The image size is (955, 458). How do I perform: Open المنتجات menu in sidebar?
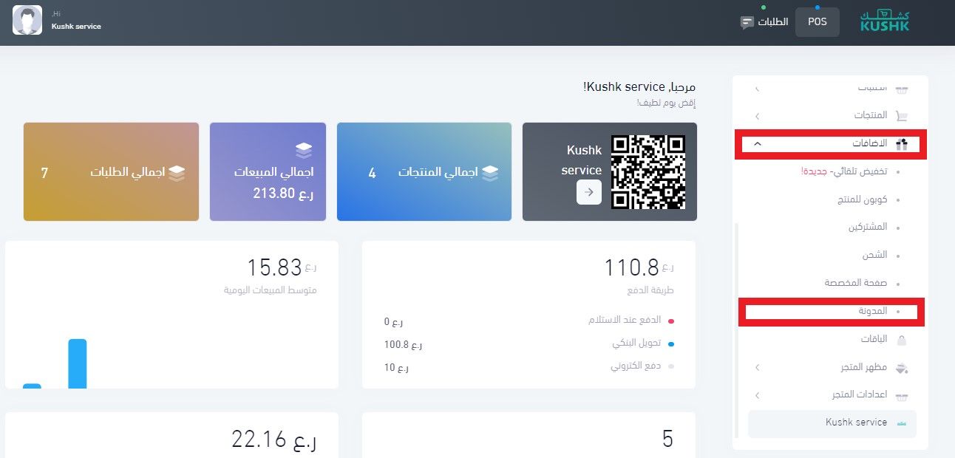click(x=871, y=116)
